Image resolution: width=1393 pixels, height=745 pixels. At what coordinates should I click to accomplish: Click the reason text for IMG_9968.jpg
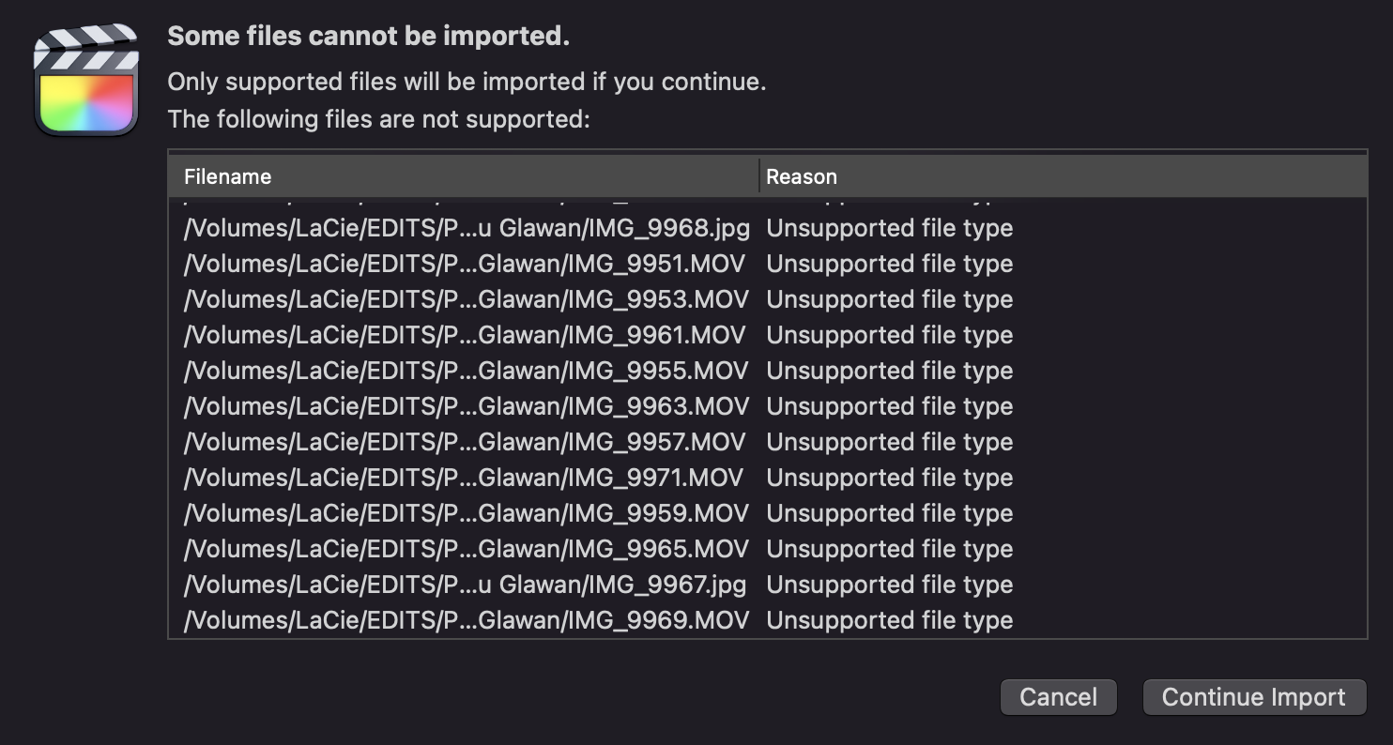889,228
